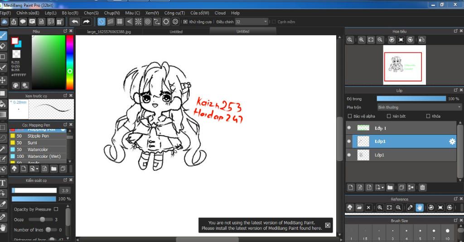Image resolution: width=464 pixels, height=242 pixels.
Task: Click the cloud save icon in the toolbar
Action: pyautogui.click(x=5, y=22)
